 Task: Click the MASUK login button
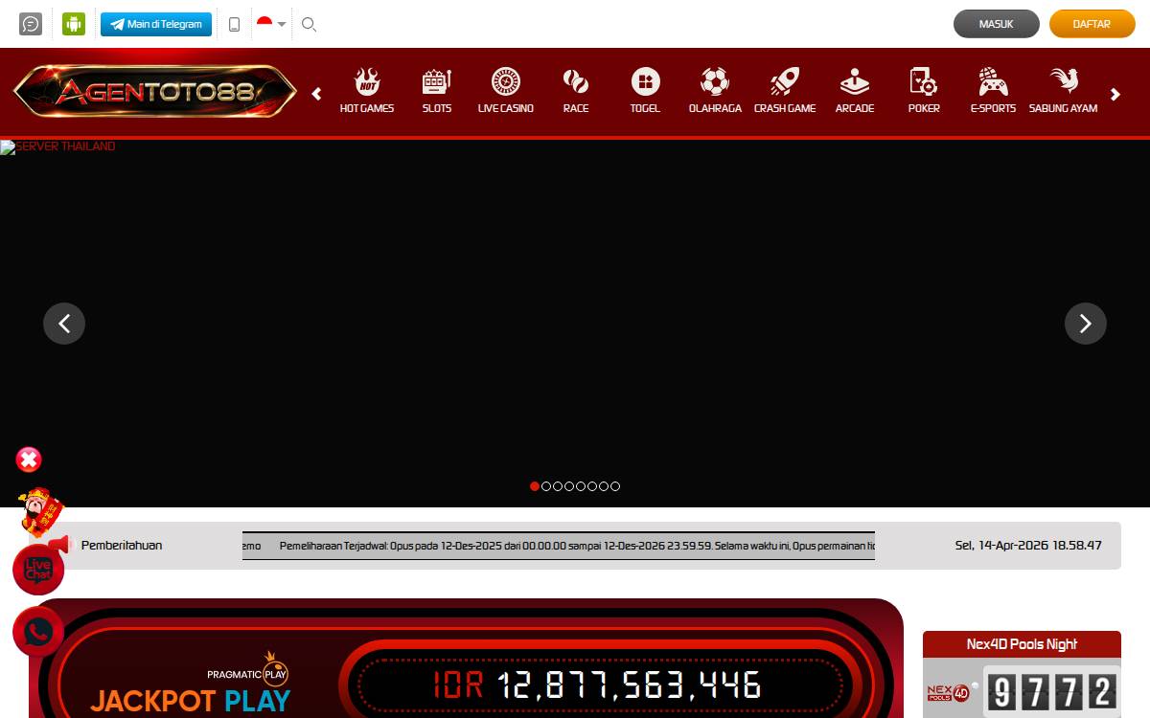[997, 24]
